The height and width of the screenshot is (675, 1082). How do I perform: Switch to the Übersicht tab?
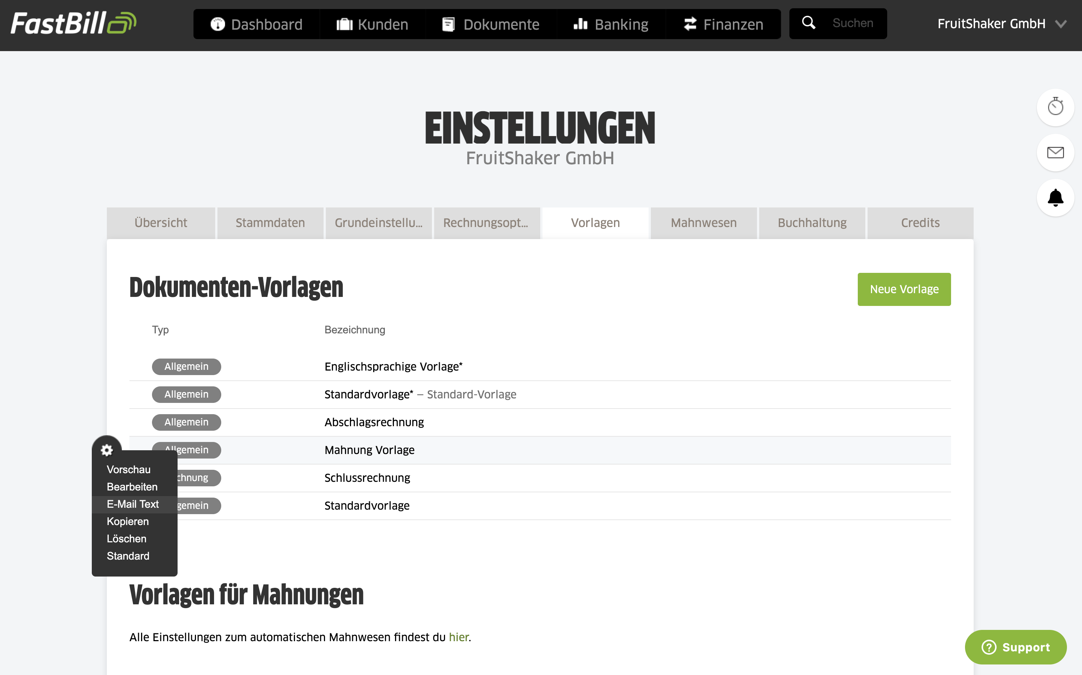(161, 223)
